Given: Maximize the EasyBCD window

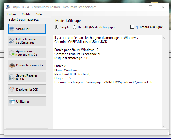Looking at the screenshot, I should 151,7.
